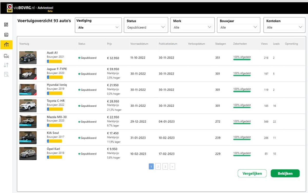The height and width of the screenshot is (193, 308).
Task: Click the 10-02-2023 publication date of KIA Soul
Action: pyautogui.click(x=166, y=138)
